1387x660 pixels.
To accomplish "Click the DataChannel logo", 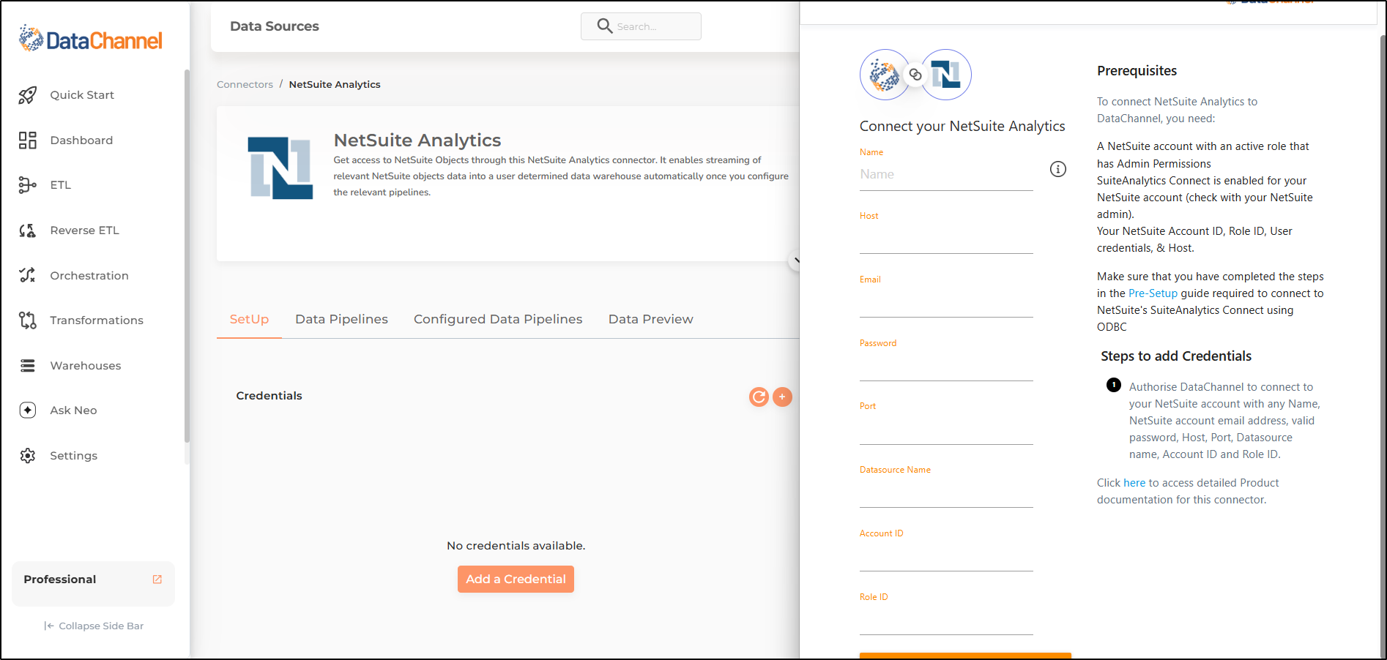I will coord(90,40).
